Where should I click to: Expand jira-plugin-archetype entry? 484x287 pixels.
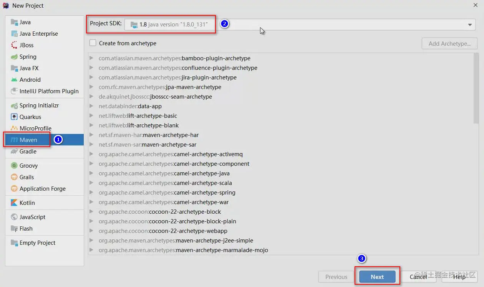[91, 78]
